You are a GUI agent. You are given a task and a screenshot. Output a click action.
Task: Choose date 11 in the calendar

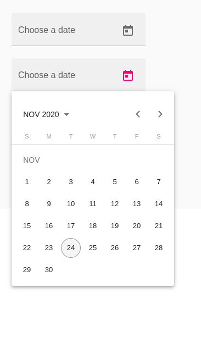pyautogui.click(x=93, y=204)
